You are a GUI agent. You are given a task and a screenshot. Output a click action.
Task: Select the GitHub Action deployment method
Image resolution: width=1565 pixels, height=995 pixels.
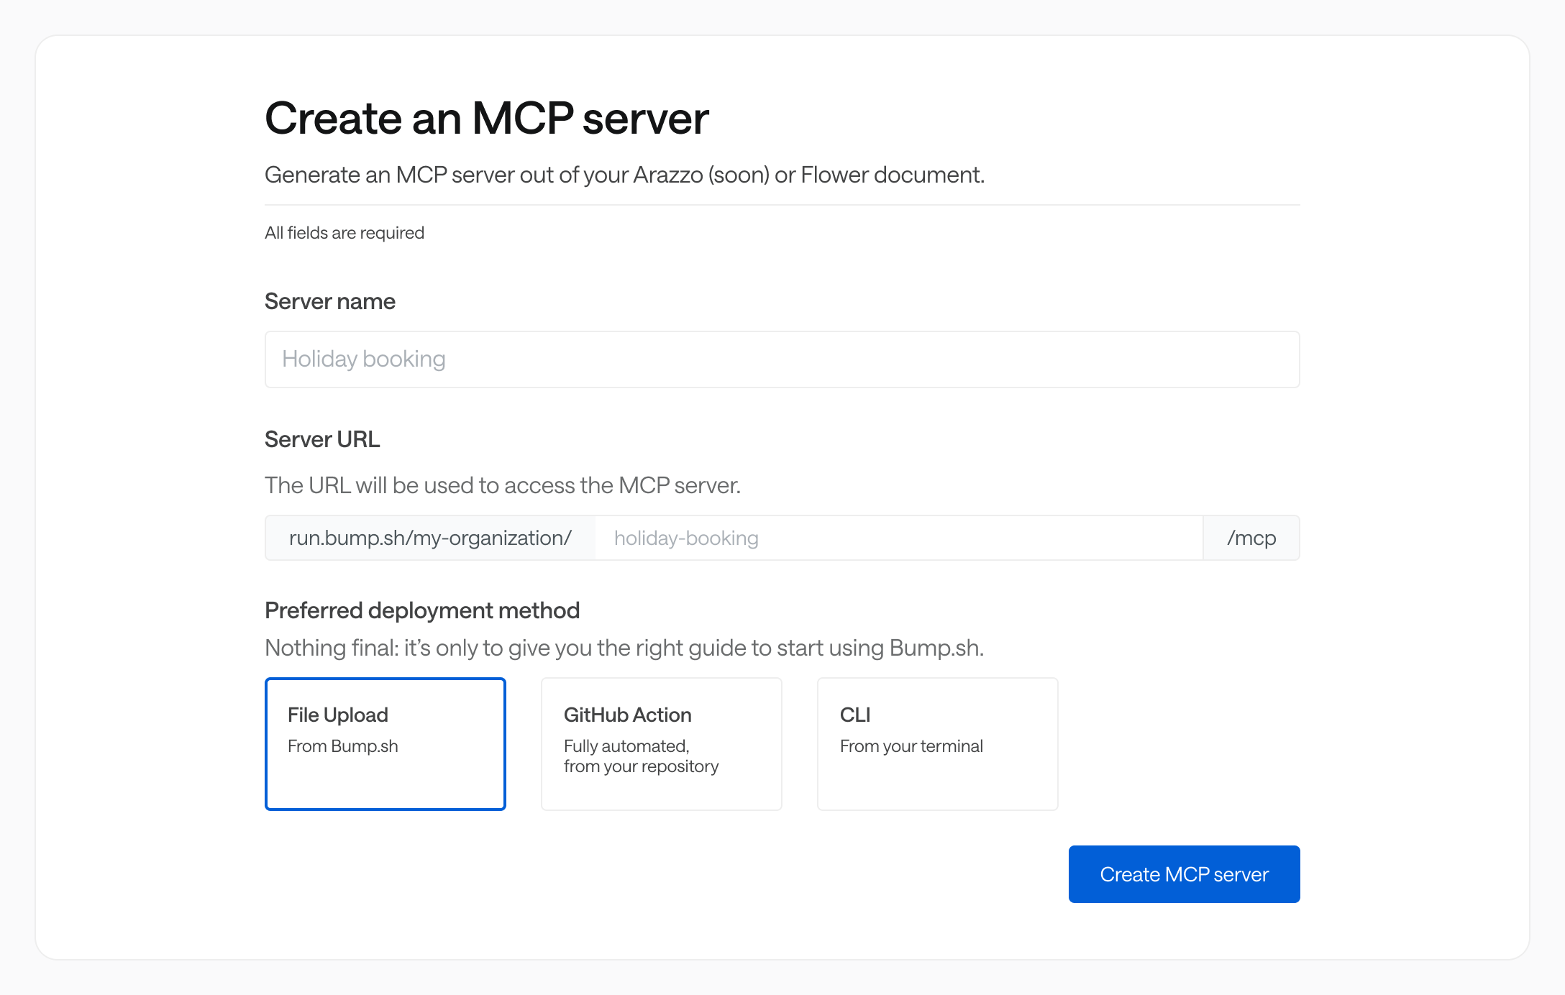point(661,744)
